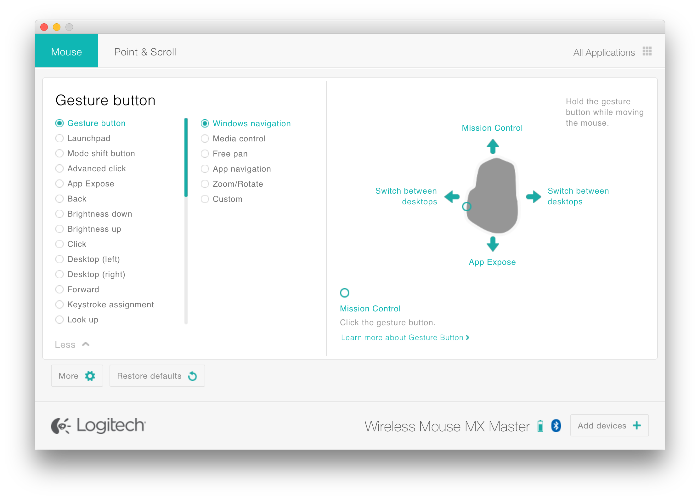Open the All Applications selector
Screen dimensions: 700x500
(x=604, y=52)
